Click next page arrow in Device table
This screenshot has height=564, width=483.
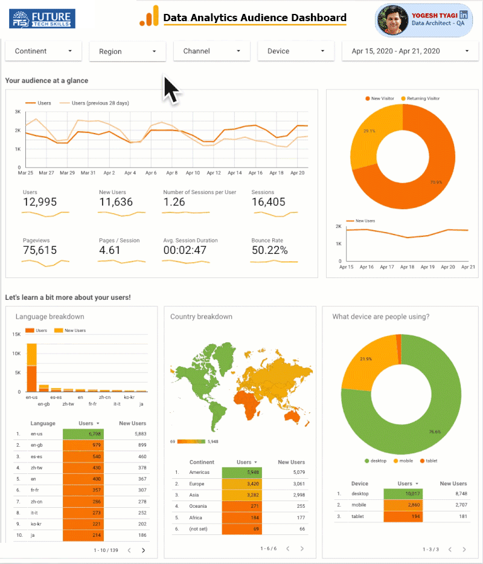tap(464, 549)
